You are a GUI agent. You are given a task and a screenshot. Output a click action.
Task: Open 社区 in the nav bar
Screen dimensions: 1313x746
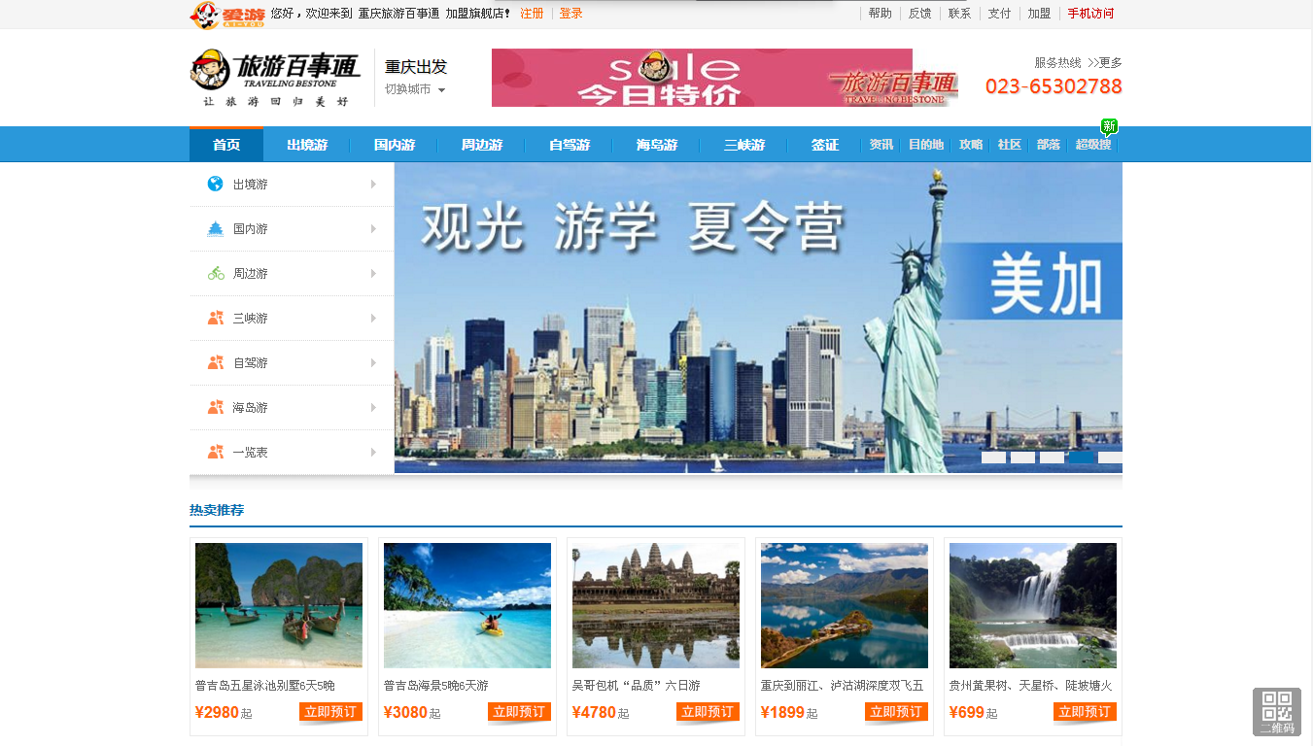pos(1010,145)
